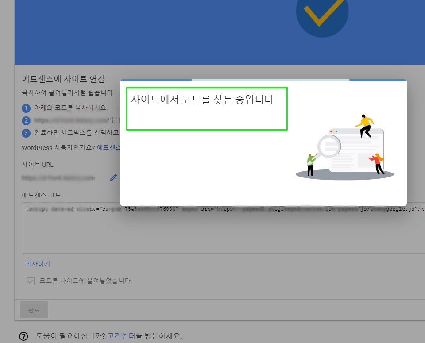Click the '애드센스에 사이트 연결' heading
This screenshot has width=425, height=343.
click(63, 79)
